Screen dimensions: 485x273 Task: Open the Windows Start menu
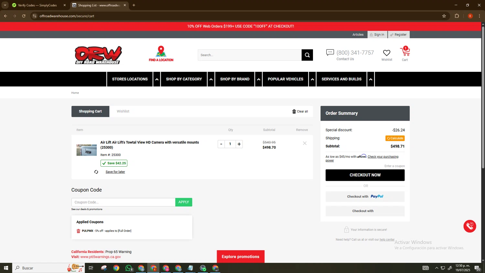coord(6,268)
